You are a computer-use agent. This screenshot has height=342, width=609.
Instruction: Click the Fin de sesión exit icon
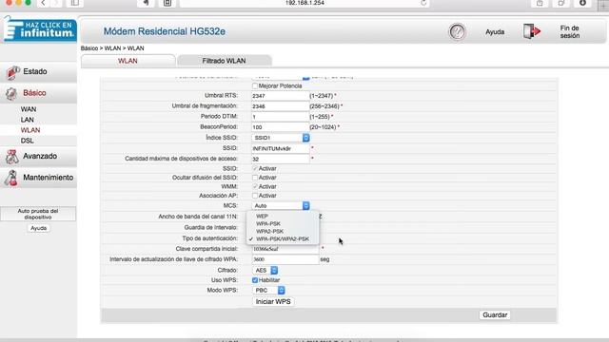pyautogui.click(x=532, y=31)
